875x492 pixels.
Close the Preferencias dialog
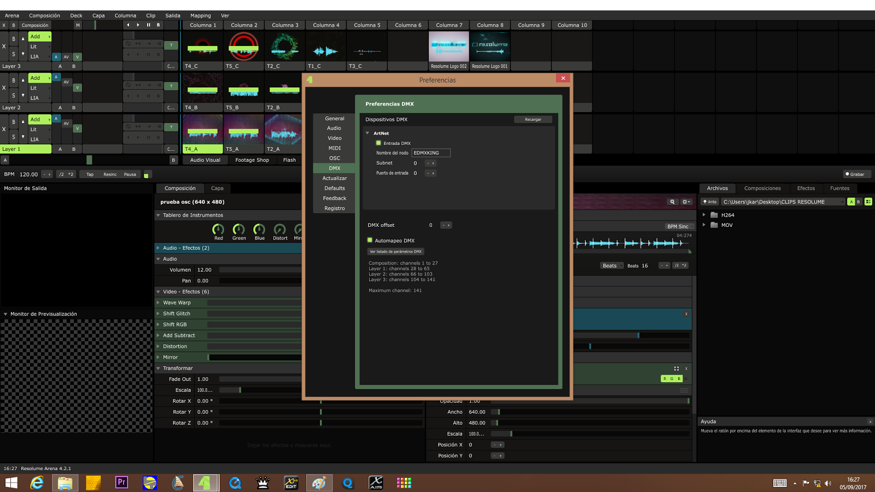(563, 78)
